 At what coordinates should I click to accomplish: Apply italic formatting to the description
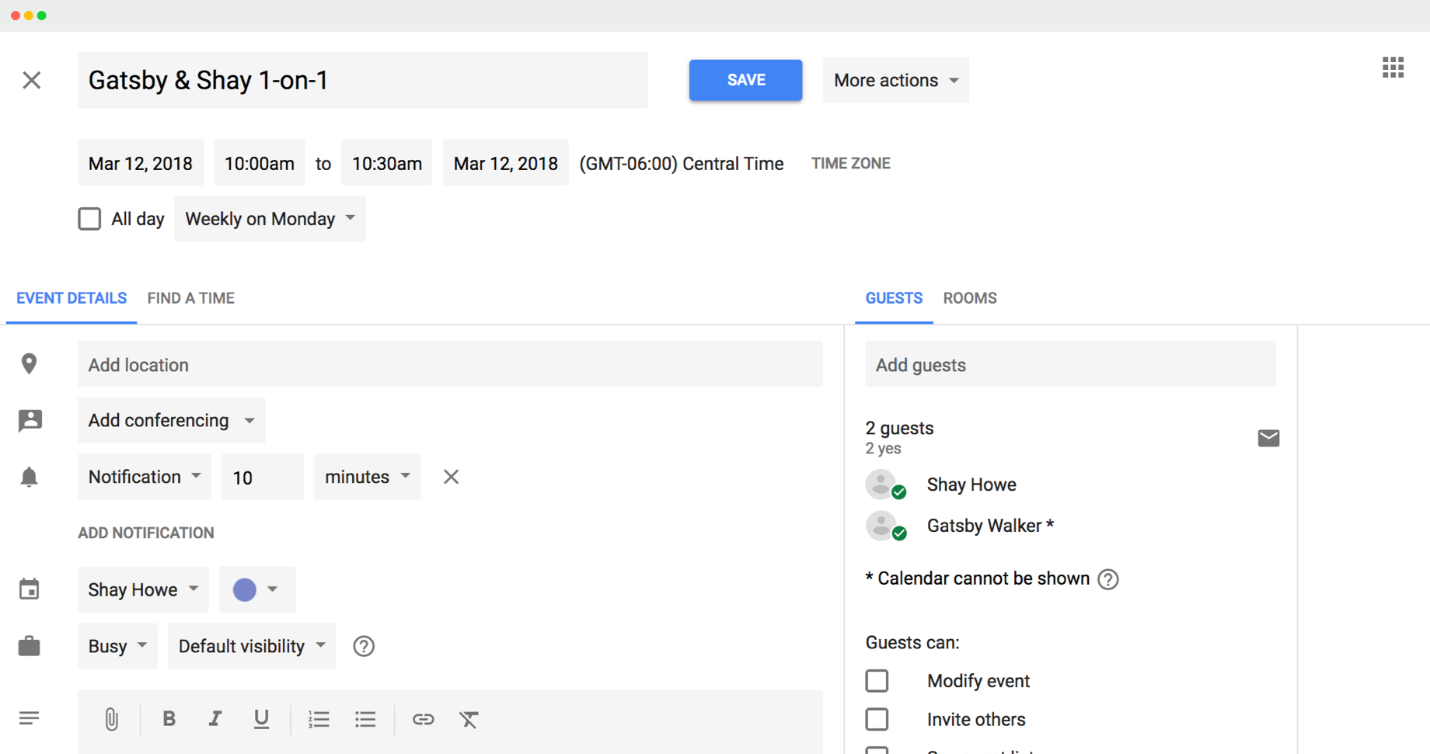[x=215, y=719]
